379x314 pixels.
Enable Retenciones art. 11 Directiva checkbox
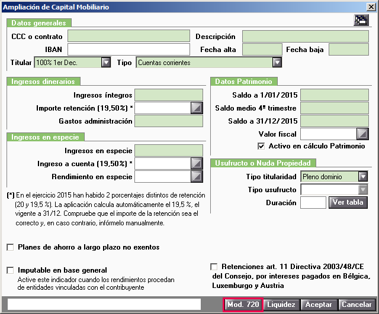pos(214,267)
